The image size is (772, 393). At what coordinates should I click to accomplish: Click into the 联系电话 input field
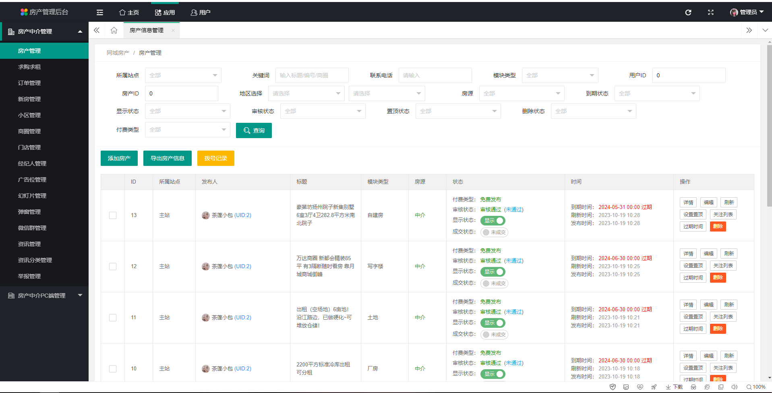tap(435, 75)
